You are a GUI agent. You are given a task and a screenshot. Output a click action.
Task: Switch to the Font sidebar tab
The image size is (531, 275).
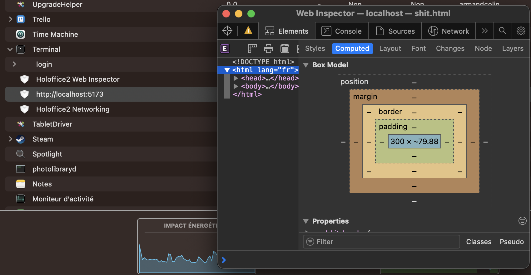pyautogui.click(x=419, y=49)
